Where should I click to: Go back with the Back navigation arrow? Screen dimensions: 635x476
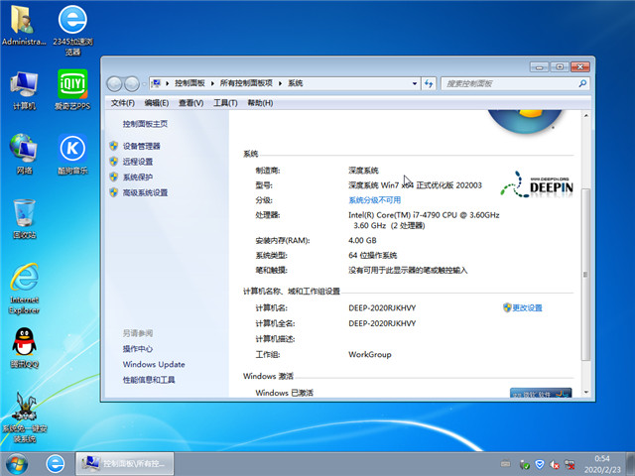pos(115,83)
